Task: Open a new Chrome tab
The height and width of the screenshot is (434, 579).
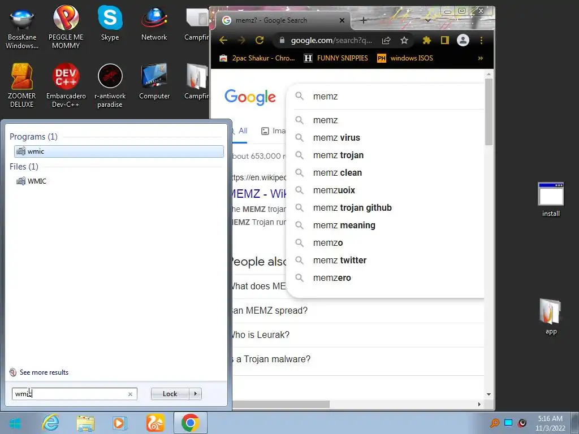Action: 364,20
